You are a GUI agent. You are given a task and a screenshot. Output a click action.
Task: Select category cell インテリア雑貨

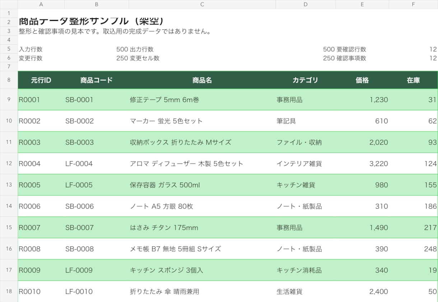(x=306, y=164)
